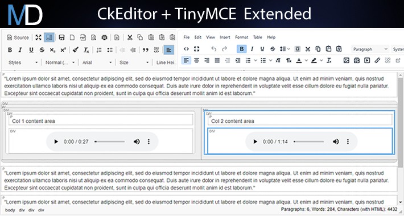404x216 pixels.
Task: Open more options on Col 2 audio
Action: click(348, 142)
